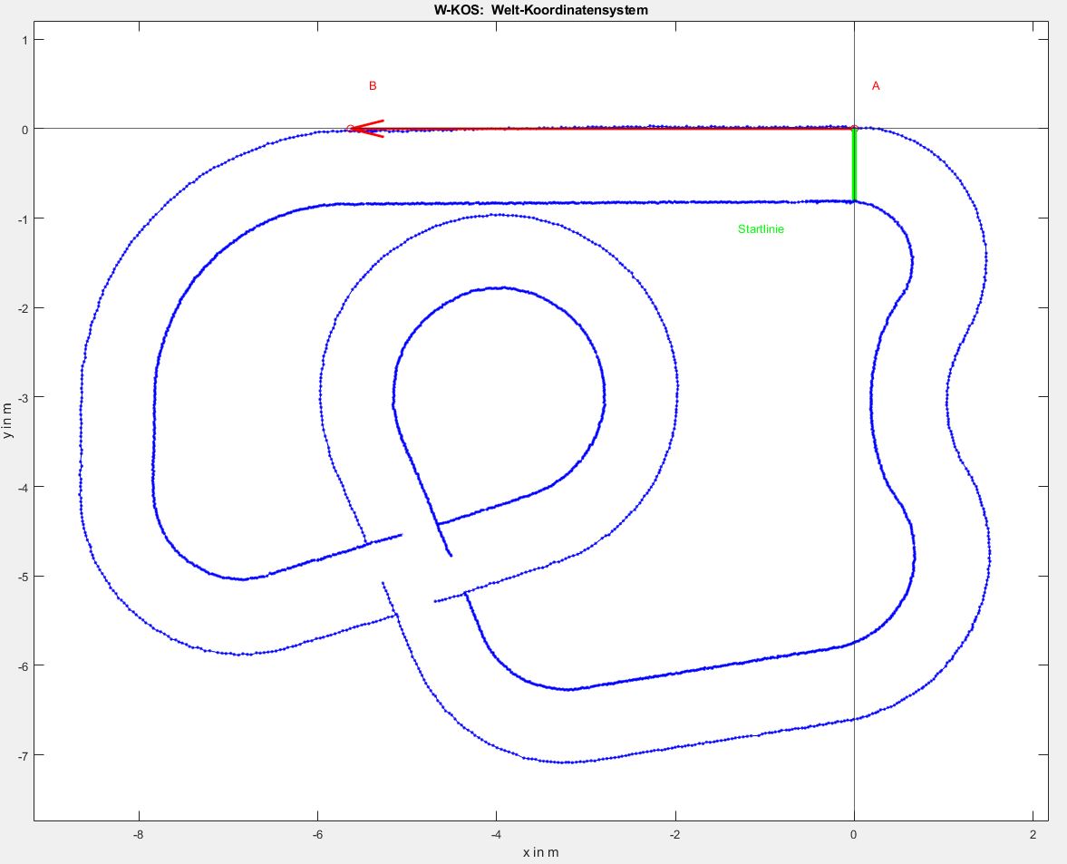Viewport: 1067px width, 864px height.
Task: Select the "y in m" axis label
Action: click(x=8, y=422)
